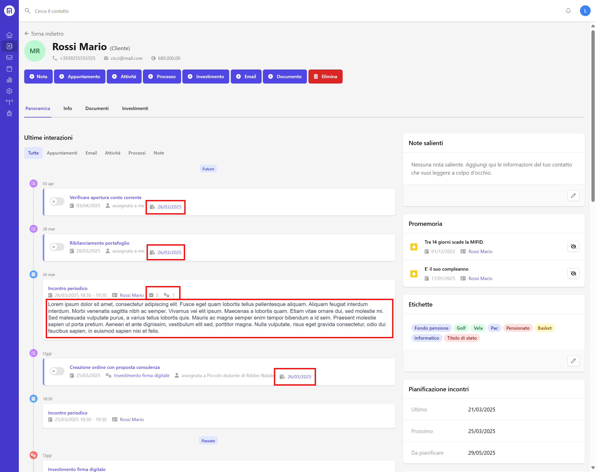Open the notifications bell icon
This screenshot has width=596, height=472.
pyautogui.click(x=568, y=11)
